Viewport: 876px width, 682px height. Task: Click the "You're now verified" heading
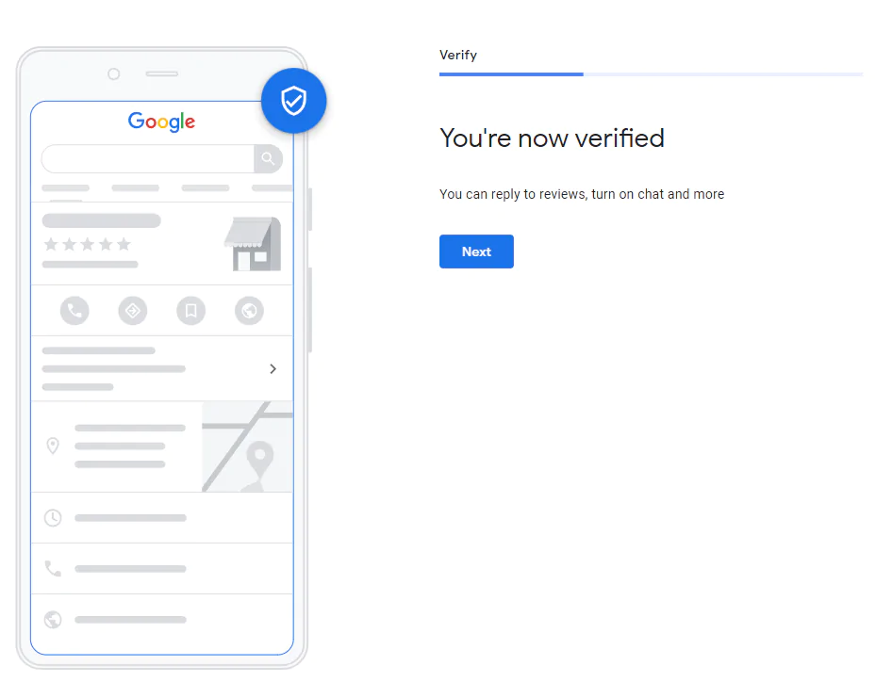(552, 138)
